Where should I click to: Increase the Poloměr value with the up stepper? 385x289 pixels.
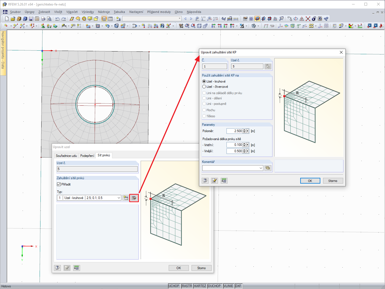coord(244,130)
